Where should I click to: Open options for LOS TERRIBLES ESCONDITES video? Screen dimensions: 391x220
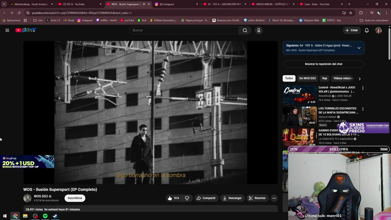(x=363, y=109)
